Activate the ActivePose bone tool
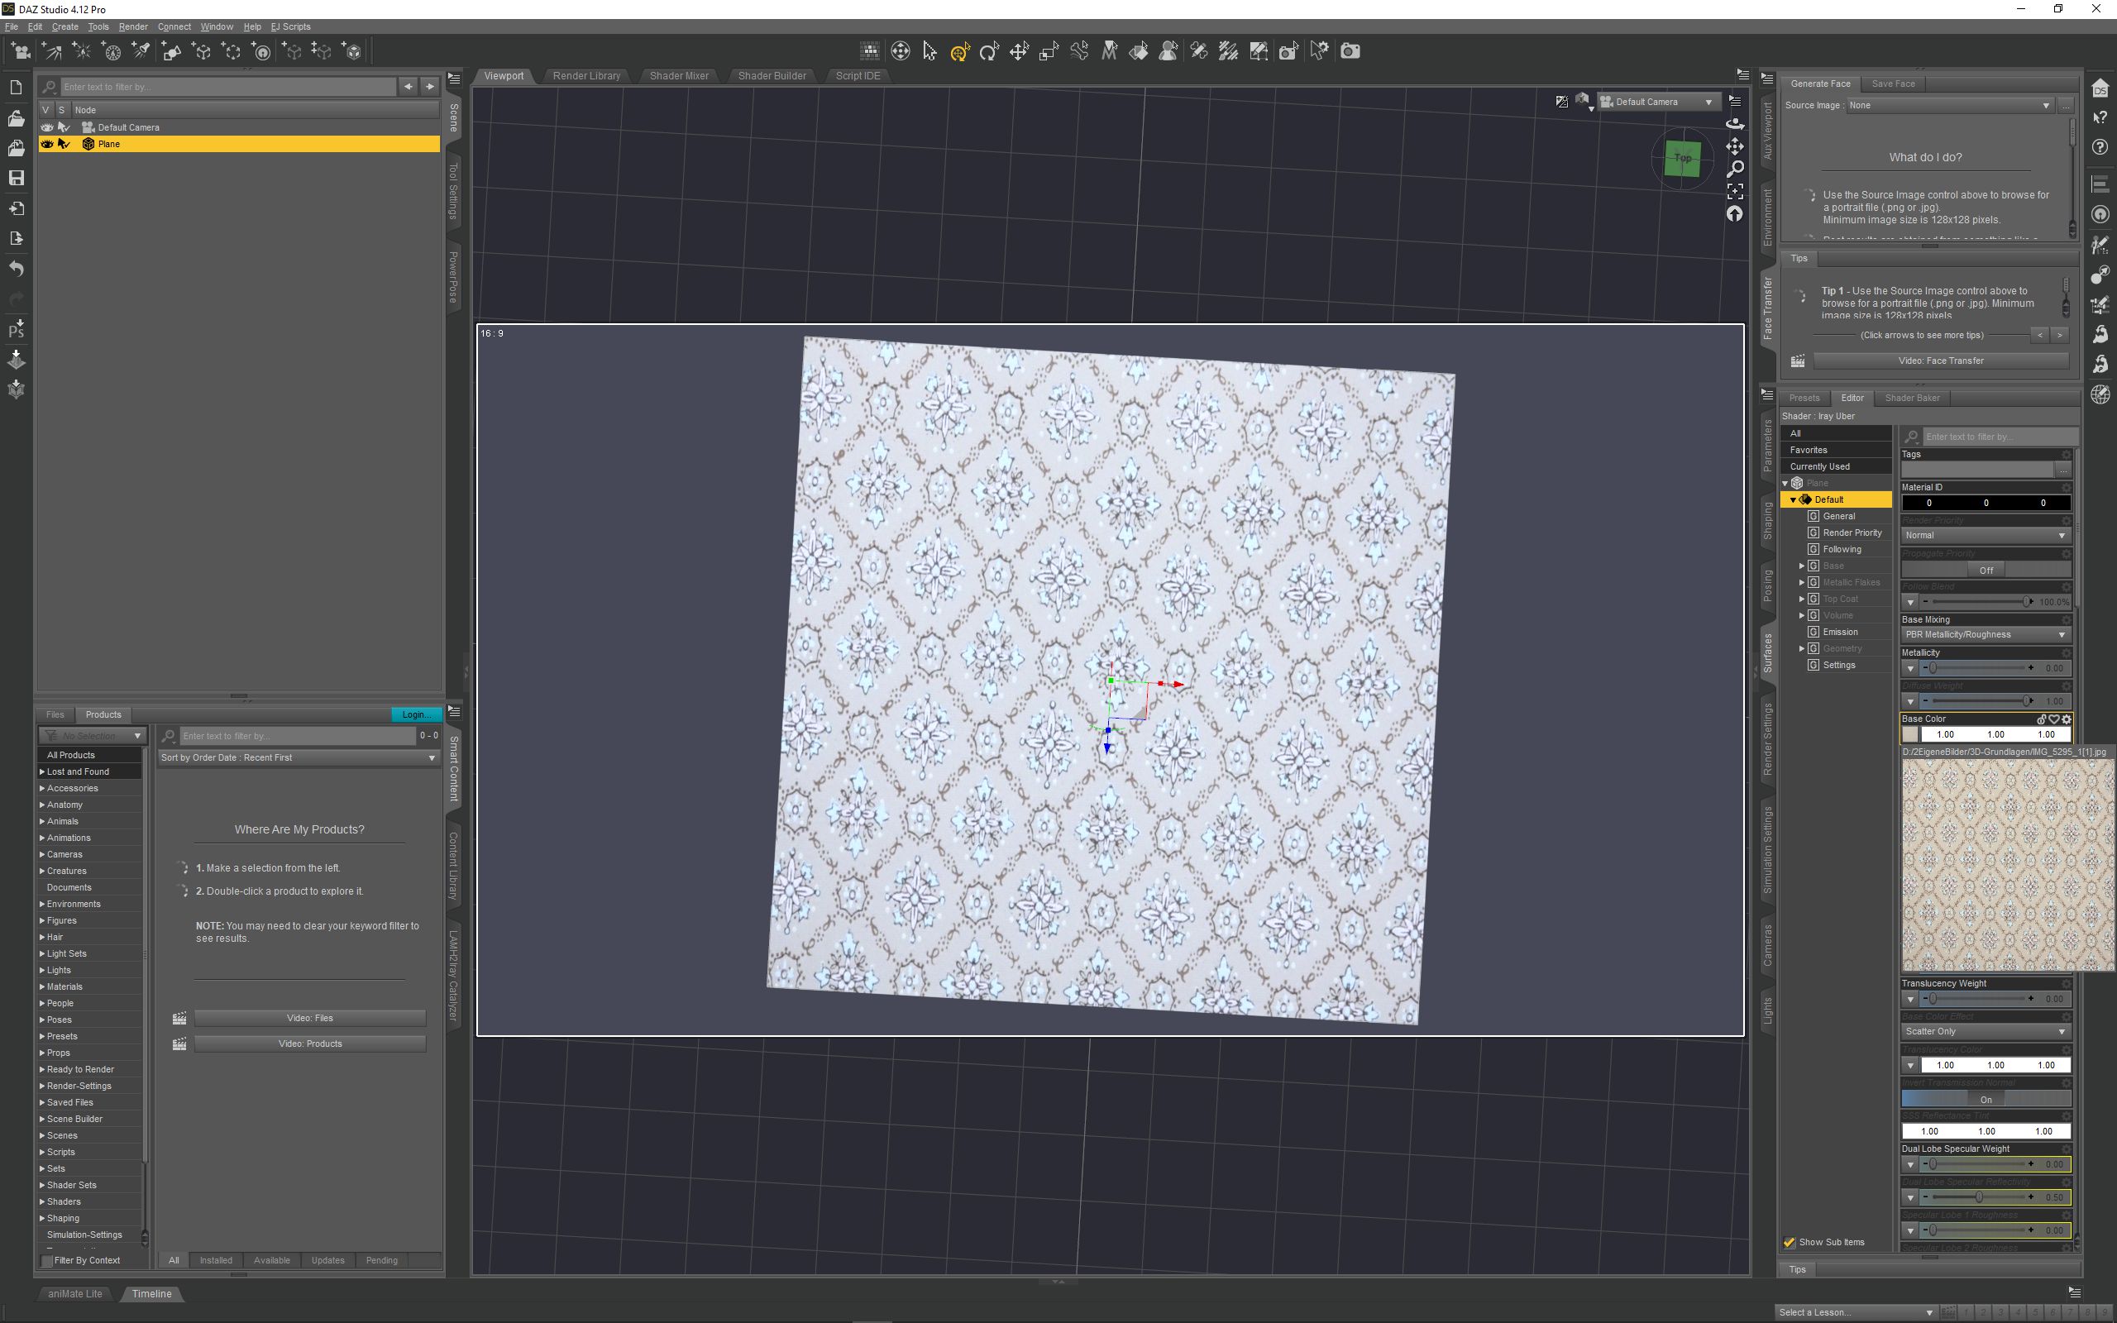 pyautogui.click(x=1079, y=51)
